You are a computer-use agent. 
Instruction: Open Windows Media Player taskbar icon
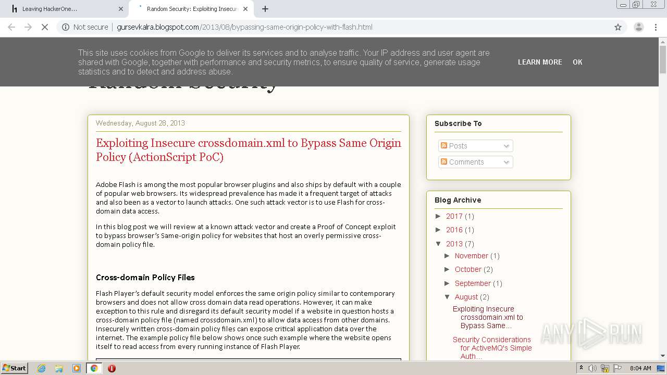(x=77, y=368)
